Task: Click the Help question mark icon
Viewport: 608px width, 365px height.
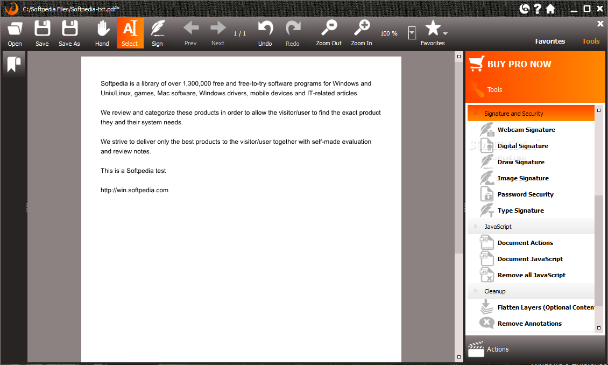Action: click(537, 9)
